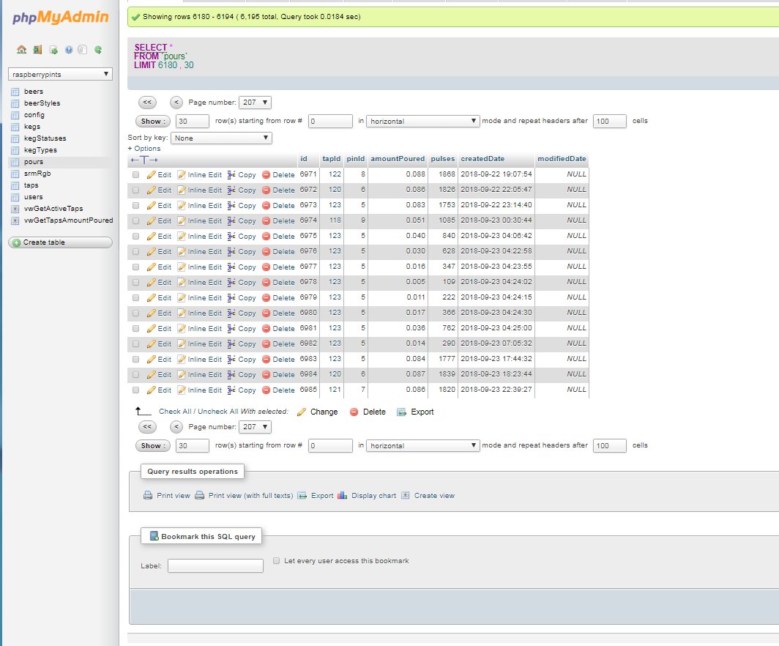Go to phpMyAdmin home via house icon
The image size is (779, 646).
pyautogui.click(x=21, y=49)
